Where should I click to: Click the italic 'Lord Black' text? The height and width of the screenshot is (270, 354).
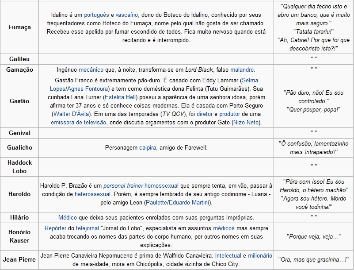click(199, 69)
